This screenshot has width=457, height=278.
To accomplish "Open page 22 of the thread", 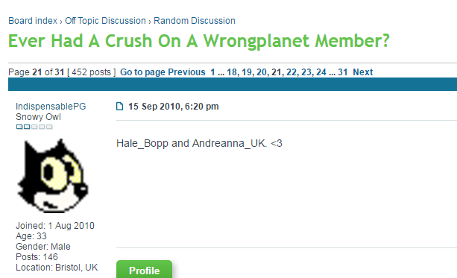I will tap(291, 72).
